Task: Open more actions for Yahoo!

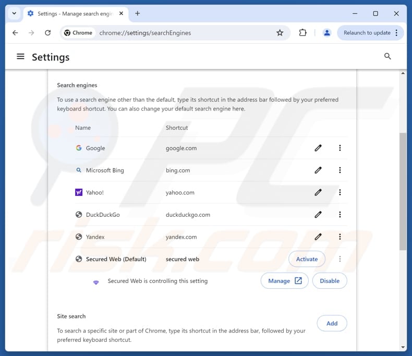Action: pyautogui.click(x=340, y=192)
